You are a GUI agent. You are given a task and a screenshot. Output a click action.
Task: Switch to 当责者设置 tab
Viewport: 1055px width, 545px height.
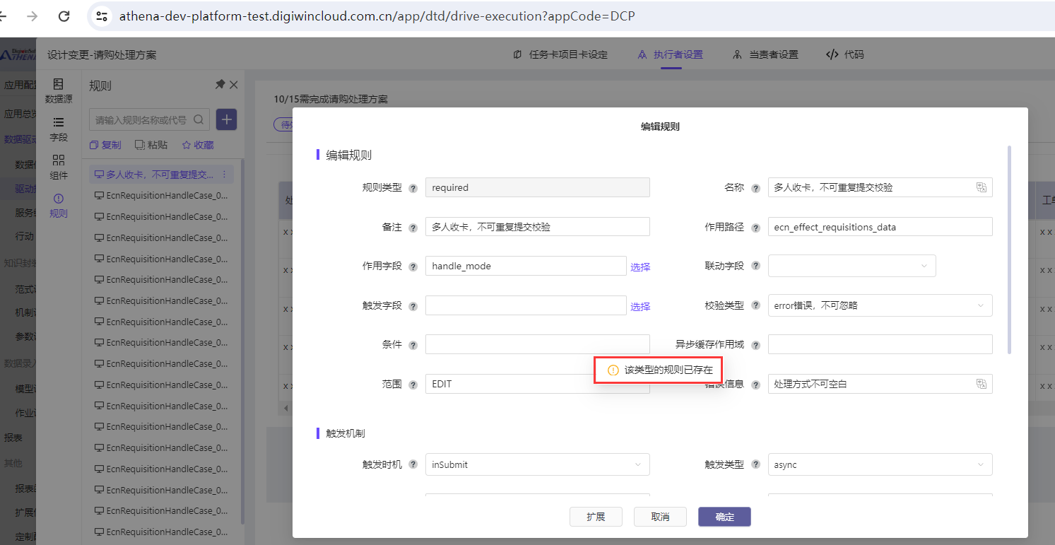[766, 54]
